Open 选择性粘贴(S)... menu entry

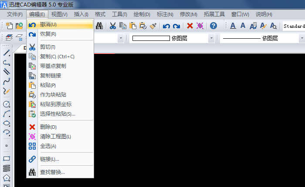click(60, 114)
